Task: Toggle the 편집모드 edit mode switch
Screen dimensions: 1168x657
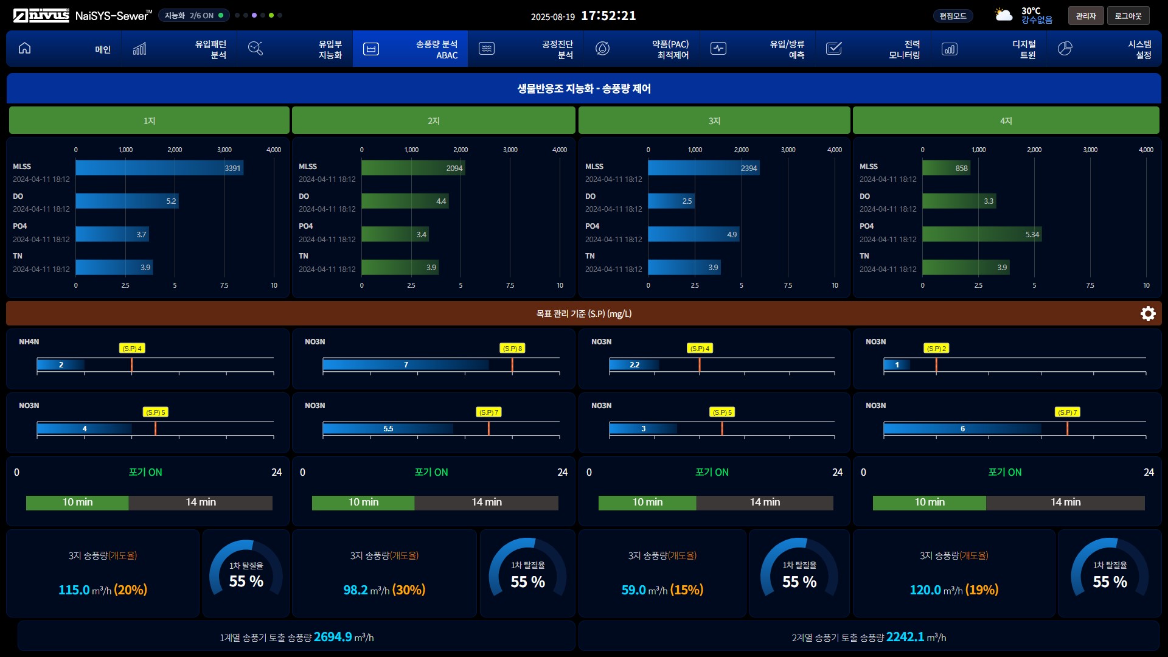Action: 953,16
